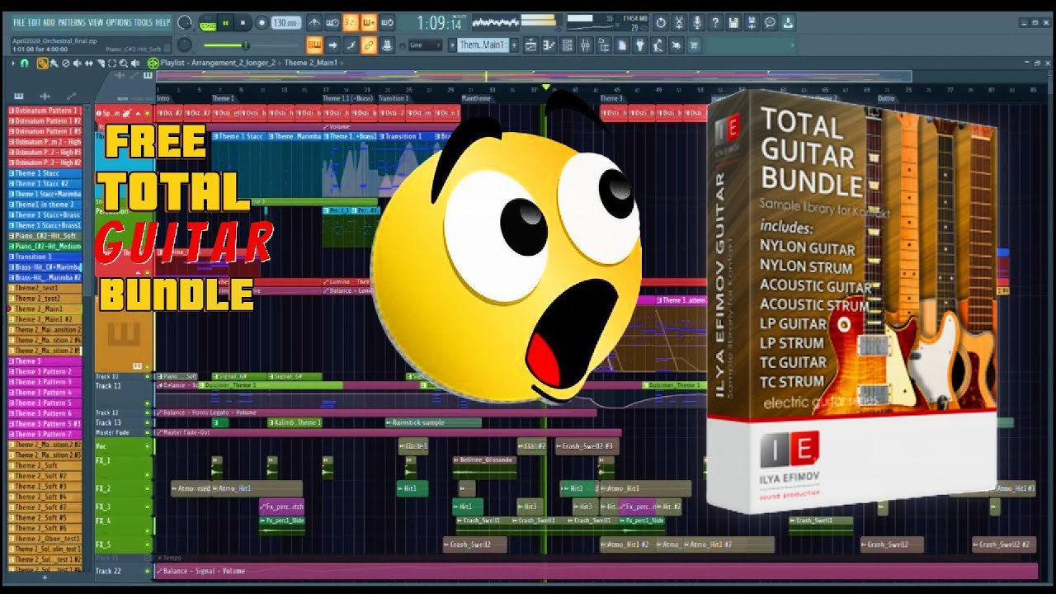Click the stop transport button
The height and width of the screenshot is (594, 1056).
[x=243, y=22]
